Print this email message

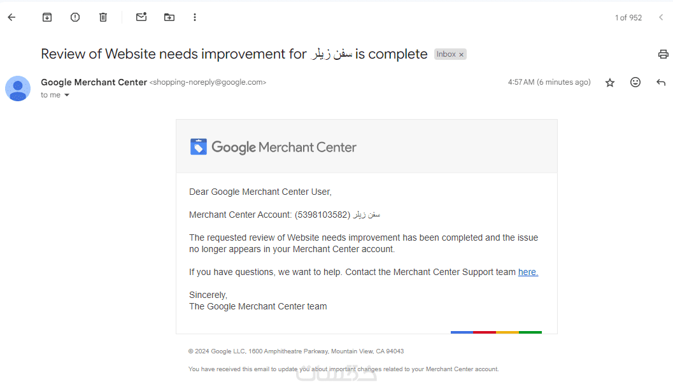pyautogui.click(x=663, y=54)
